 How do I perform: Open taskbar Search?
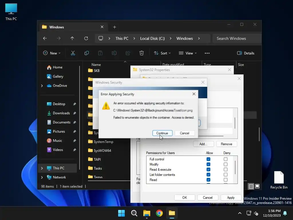134,213
